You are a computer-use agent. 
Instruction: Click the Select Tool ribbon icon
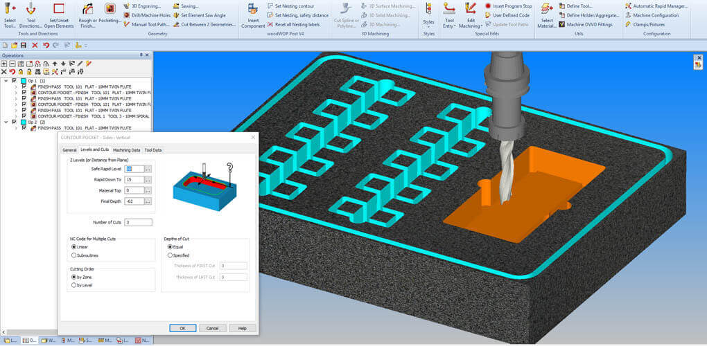point(10,10)
